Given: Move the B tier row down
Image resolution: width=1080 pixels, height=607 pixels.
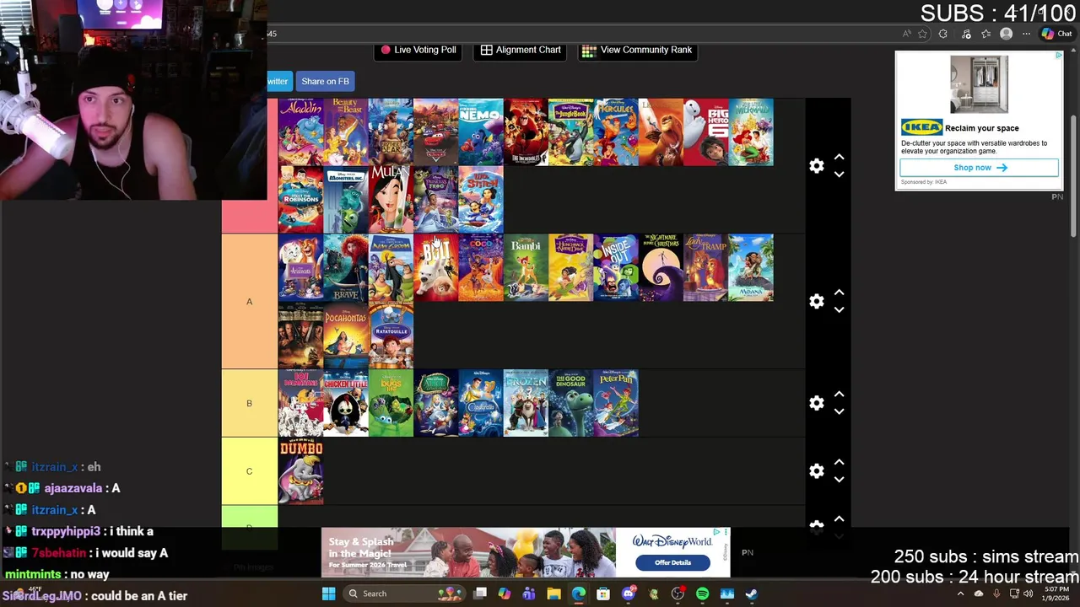Looking at the screenshot, I should coord(839,411).
